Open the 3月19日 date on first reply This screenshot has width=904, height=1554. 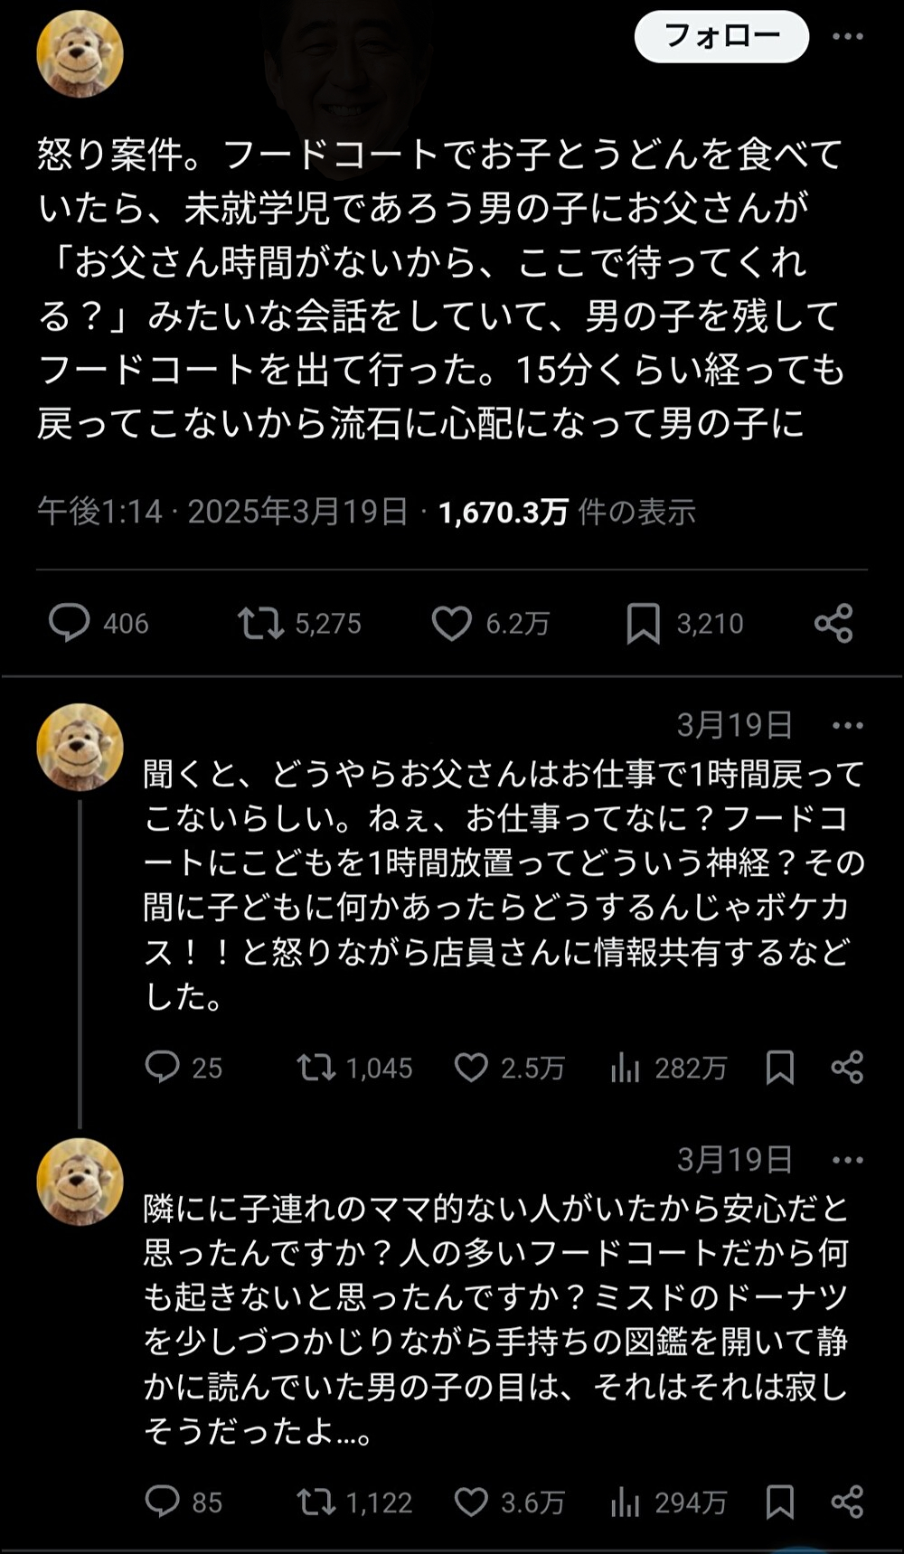pos(735,725)
